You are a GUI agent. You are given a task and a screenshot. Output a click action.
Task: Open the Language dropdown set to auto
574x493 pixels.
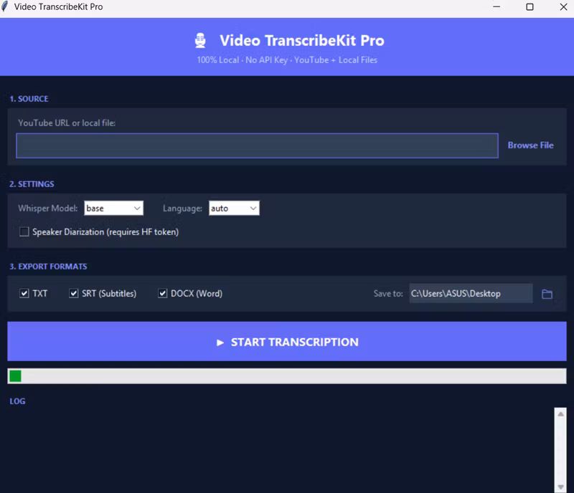tap(235, 208)
